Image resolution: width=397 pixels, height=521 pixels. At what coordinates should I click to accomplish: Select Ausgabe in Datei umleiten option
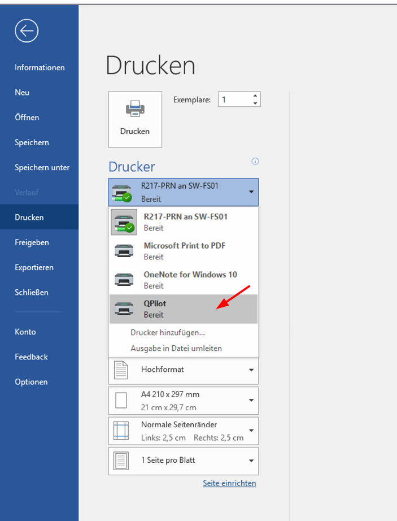[176, 348]
